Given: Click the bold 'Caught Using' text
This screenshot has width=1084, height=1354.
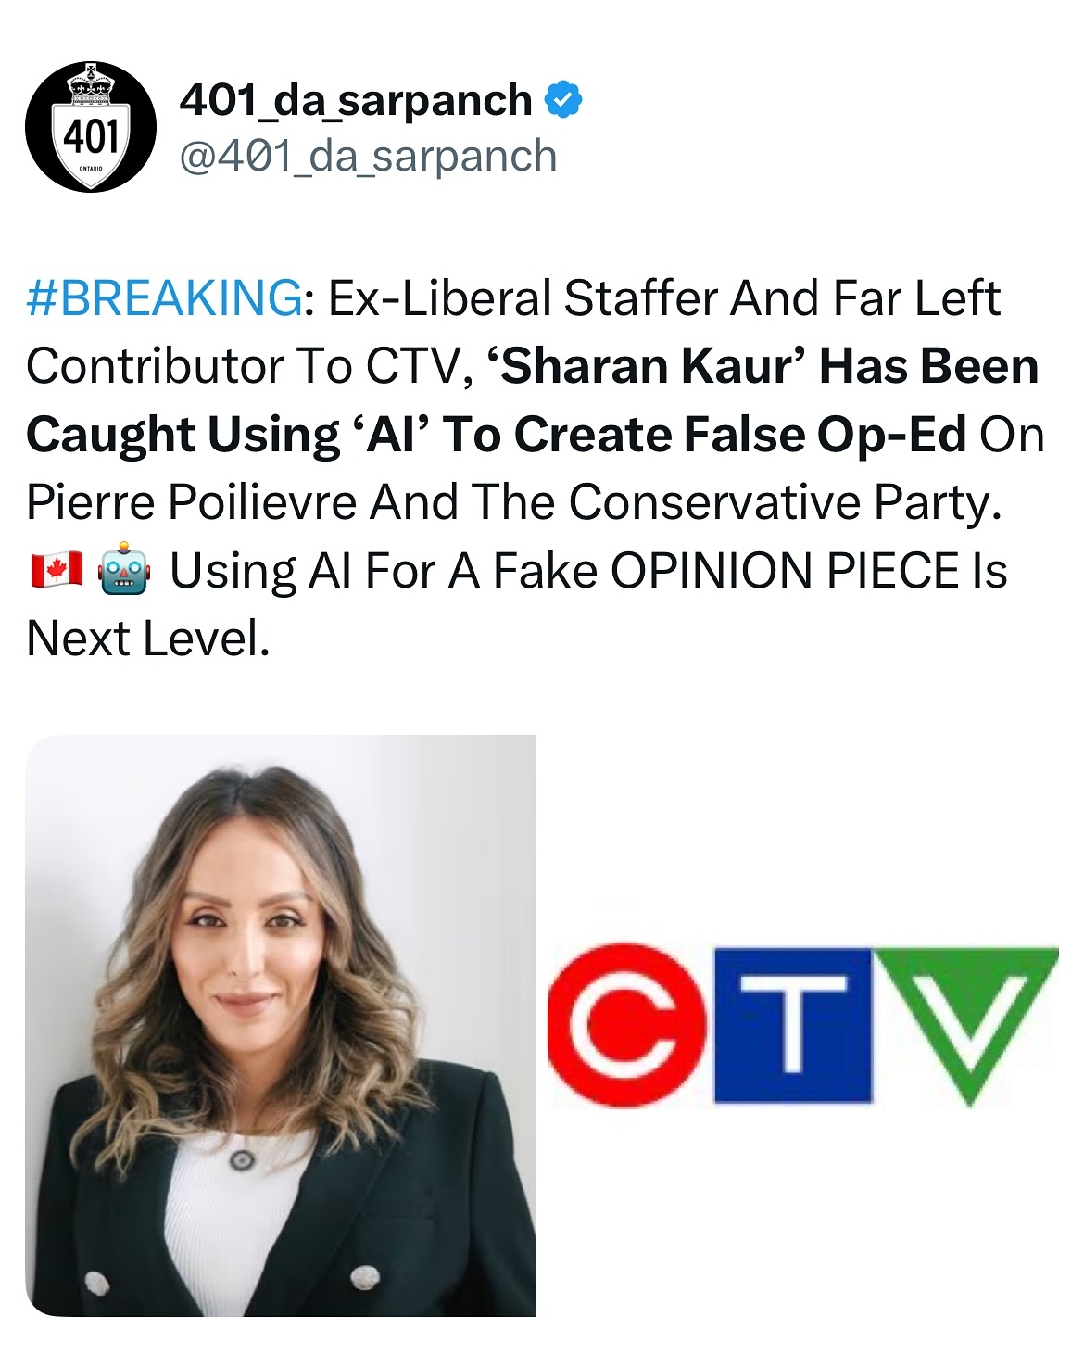Looking at the screenshot, I should 183,435.
